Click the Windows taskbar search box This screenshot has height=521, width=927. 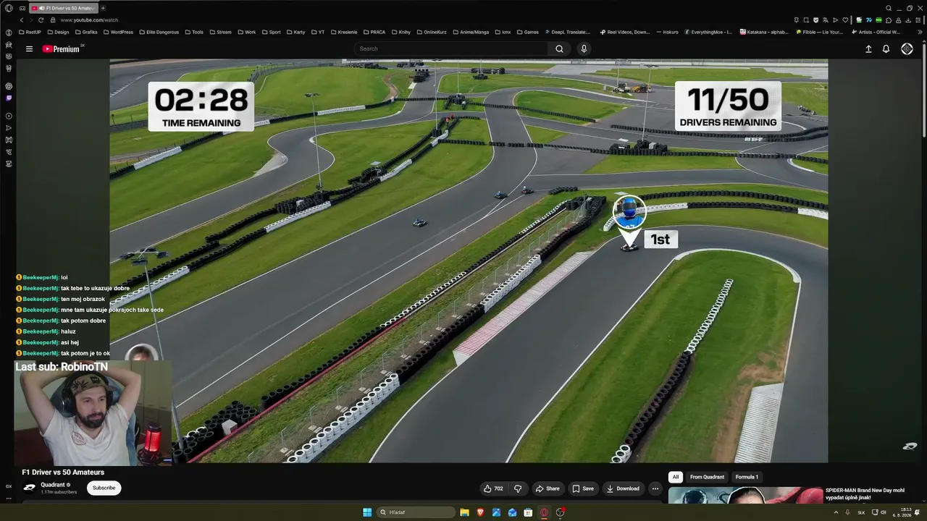[x=417, y=512]
